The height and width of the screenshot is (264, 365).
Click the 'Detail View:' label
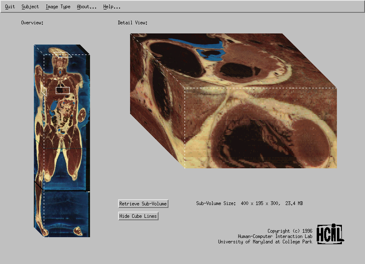point(133,23)
